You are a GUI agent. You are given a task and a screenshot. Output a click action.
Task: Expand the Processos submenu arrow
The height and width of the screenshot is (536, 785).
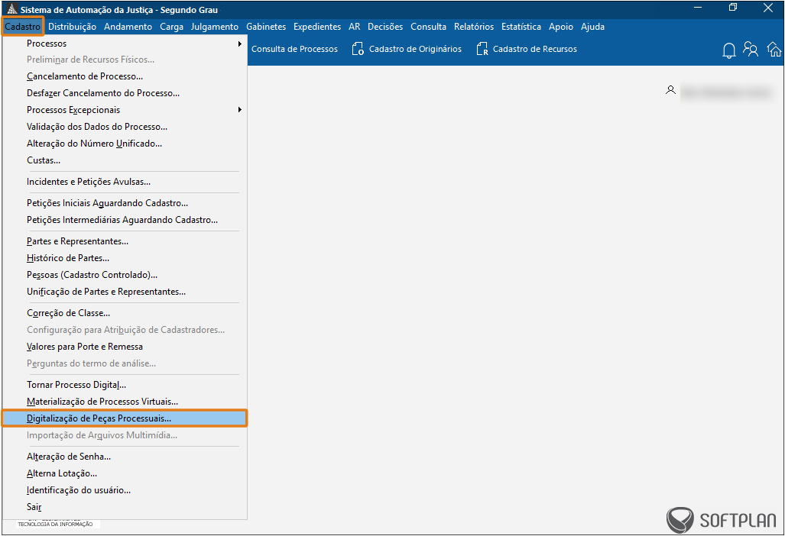pyautogui.click(x=240, y=44)
